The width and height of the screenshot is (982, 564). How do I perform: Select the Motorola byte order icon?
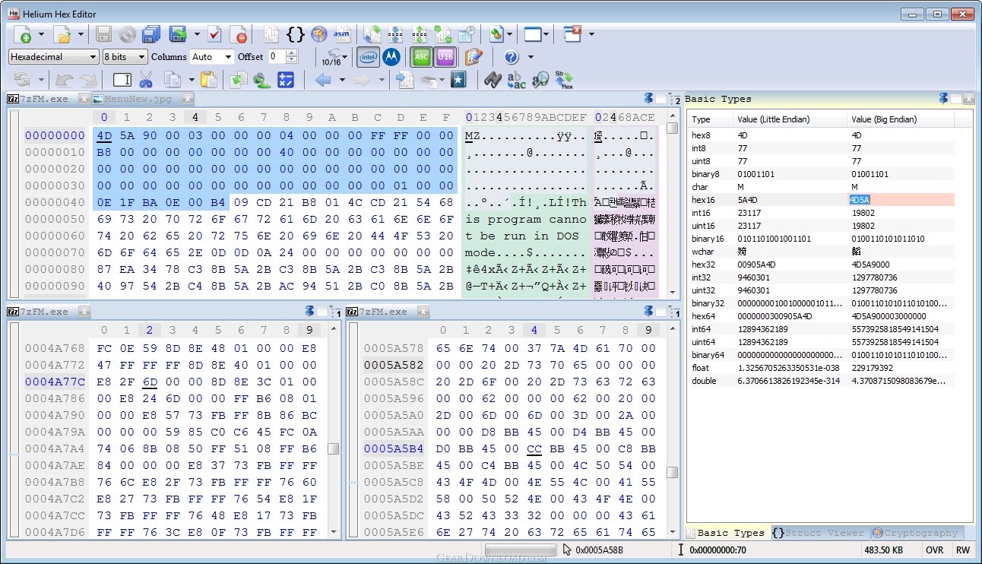coord(391,57)
